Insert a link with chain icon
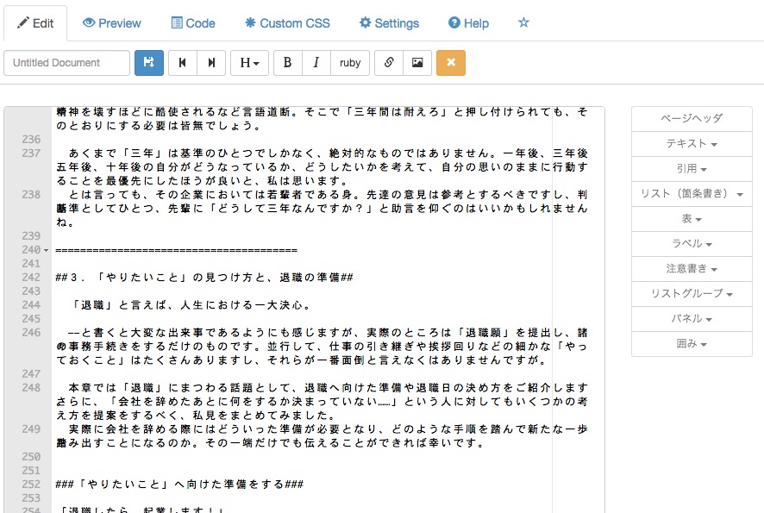The width and height of the screenshot is (764, 513). [389, 63]
